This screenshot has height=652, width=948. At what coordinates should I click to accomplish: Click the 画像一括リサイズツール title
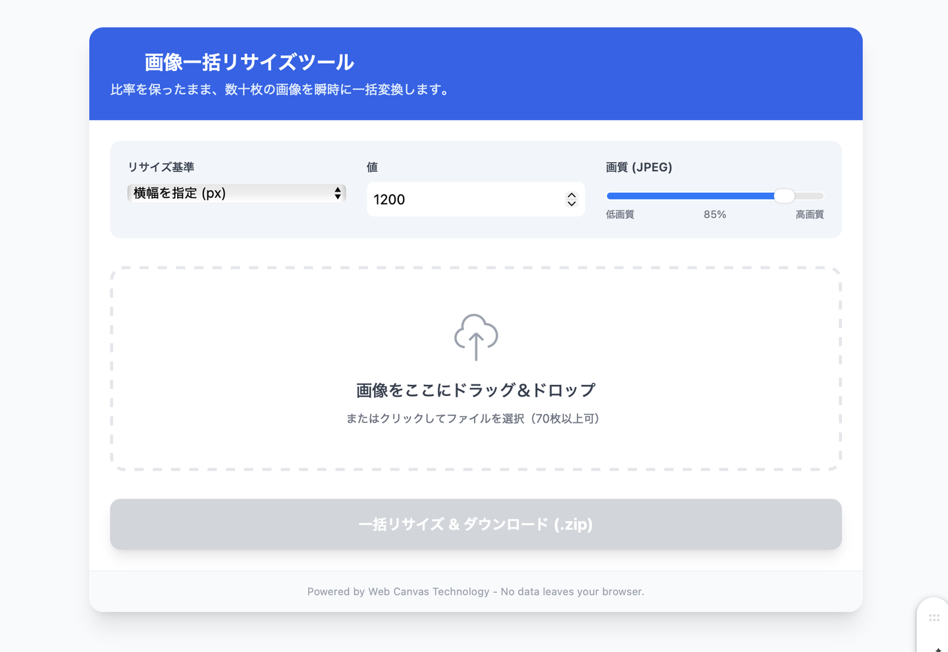coord(249,63)
